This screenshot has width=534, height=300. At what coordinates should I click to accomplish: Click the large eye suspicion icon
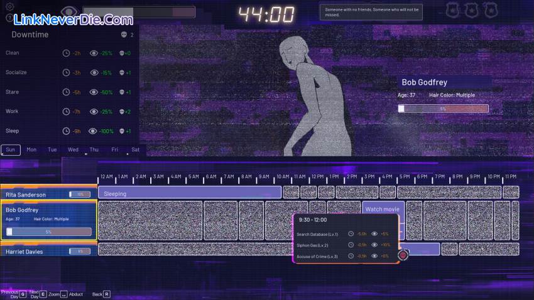70,12
